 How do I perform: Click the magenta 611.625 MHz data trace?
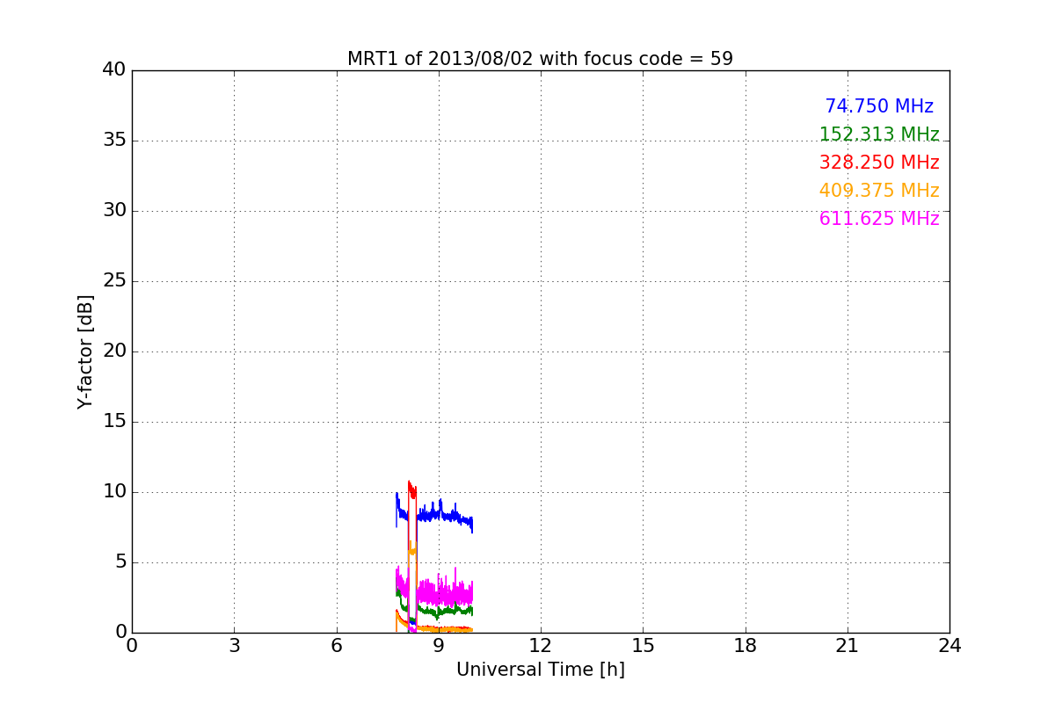[x=444, y=593]
